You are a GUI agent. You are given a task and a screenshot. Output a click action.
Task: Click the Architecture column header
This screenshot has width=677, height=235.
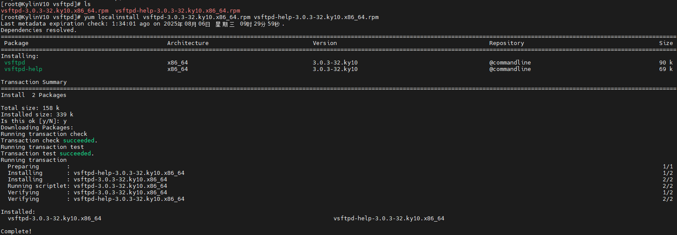[188, 43]
